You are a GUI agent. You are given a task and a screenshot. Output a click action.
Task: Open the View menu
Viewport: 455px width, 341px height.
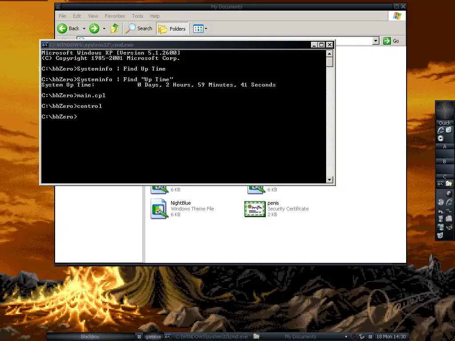click(x=93, y=16)
